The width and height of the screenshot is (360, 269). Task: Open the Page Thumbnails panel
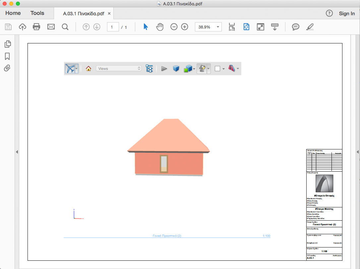click(8, 44)
